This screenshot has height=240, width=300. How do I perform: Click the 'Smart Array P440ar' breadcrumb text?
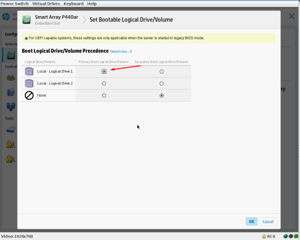(x=57, y=17)
